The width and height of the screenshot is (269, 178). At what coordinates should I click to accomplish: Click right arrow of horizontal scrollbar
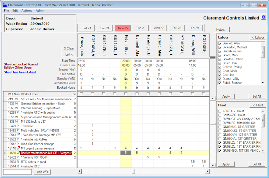(x=207, y=171)
